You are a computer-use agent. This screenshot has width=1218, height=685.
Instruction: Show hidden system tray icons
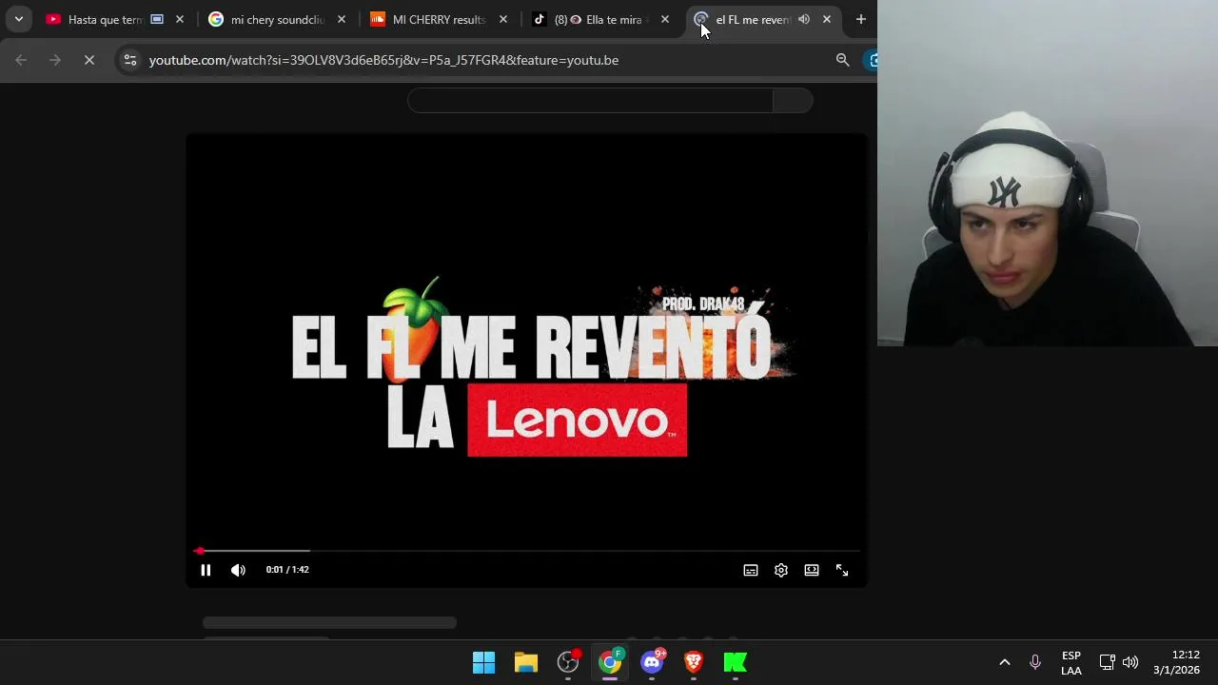[x=1004, y=662]
